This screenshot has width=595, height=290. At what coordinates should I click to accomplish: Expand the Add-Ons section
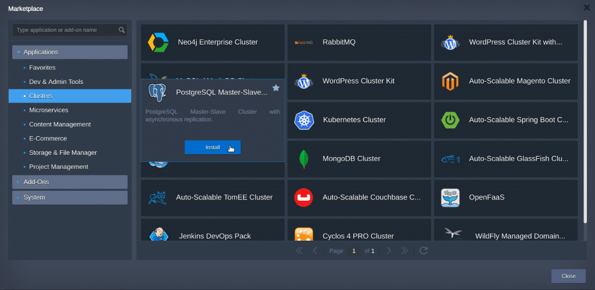70,182
